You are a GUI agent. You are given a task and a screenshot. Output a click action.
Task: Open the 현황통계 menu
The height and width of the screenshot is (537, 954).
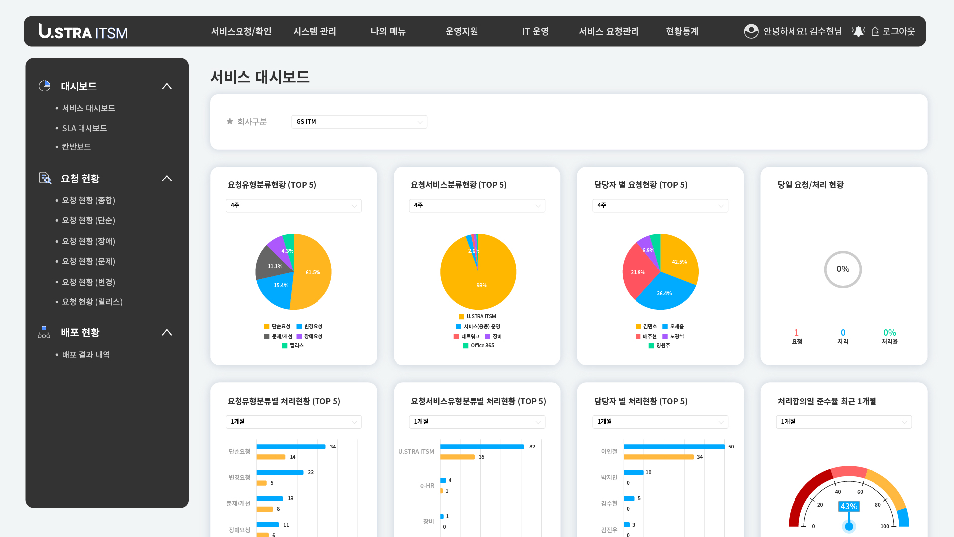[x=682, y=31]
